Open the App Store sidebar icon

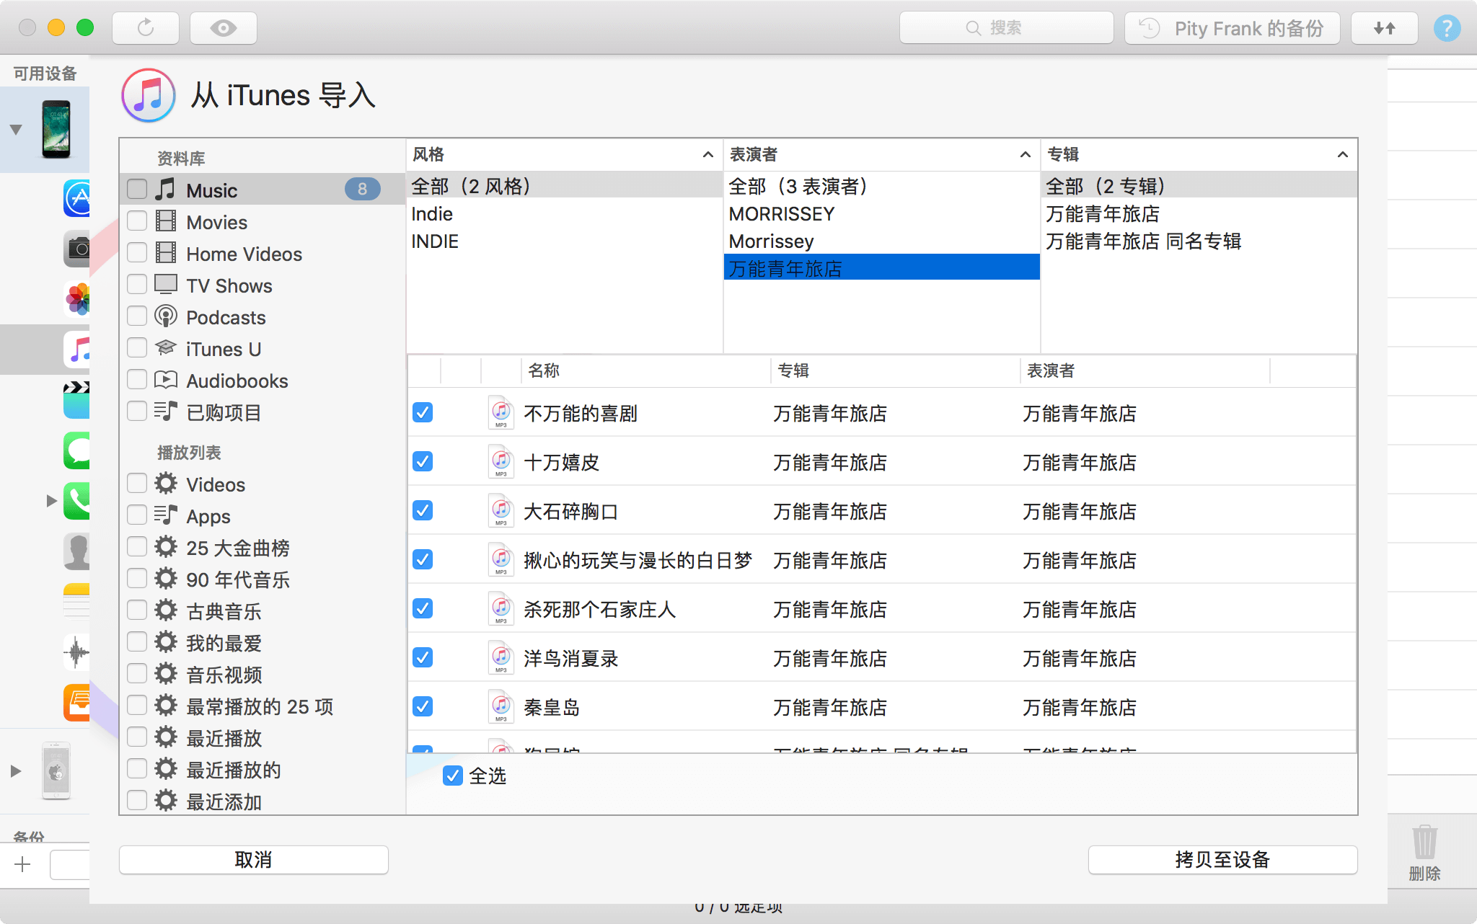coord(77,198)
